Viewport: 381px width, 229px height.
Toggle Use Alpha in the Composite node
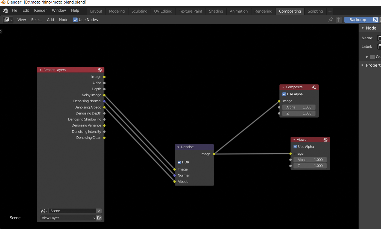[x=284, y=94]
